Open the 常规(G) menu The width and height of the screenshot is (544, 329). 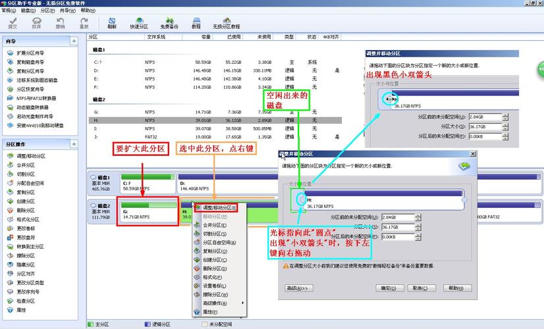point(9,11)
